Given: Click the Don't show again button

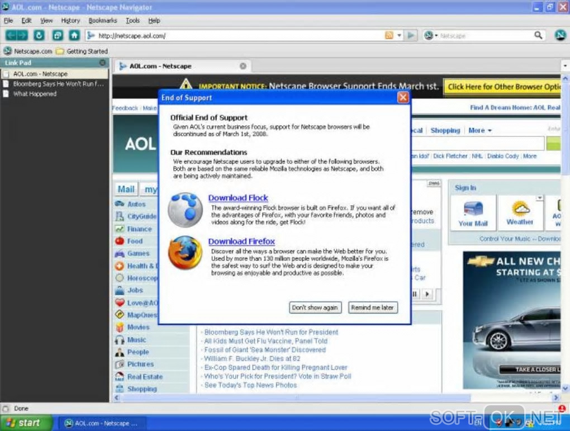Looking at the screenshot, I should point(315,307).
